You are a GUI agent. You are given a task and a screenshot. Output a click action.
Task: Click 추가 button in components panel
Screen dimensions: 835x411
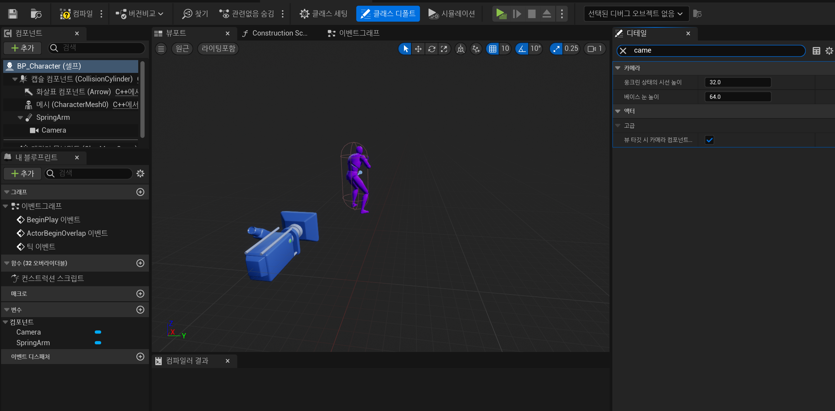coord(22,48)
